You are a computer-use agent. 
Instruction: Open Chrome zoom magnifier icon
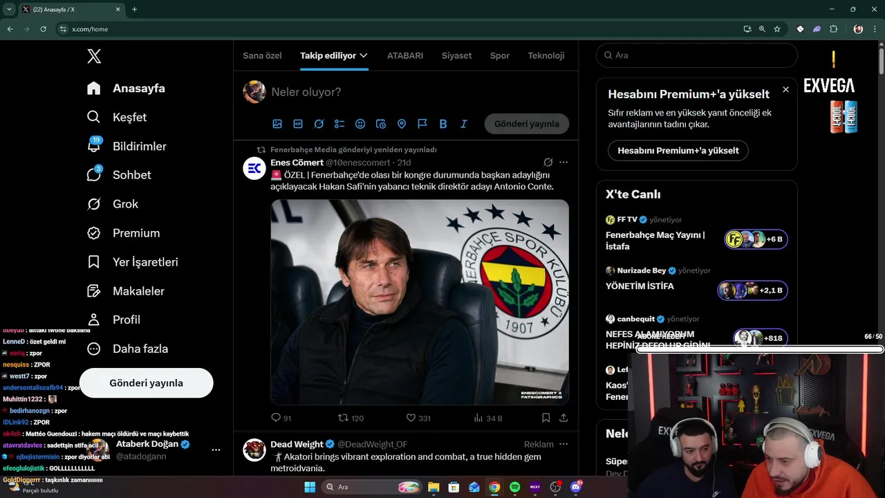[x=762, y=29]
